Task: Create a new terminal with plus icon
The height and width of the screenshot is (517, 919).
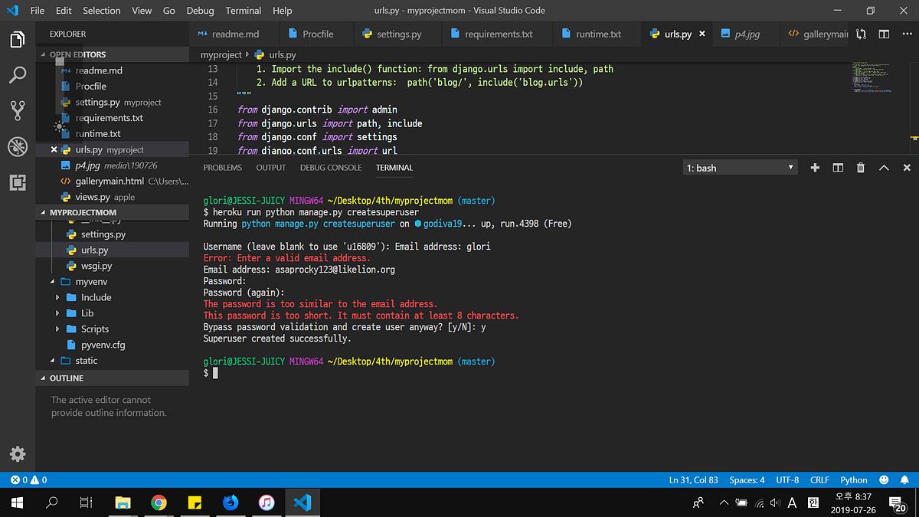Action: [x=815, y=168]
